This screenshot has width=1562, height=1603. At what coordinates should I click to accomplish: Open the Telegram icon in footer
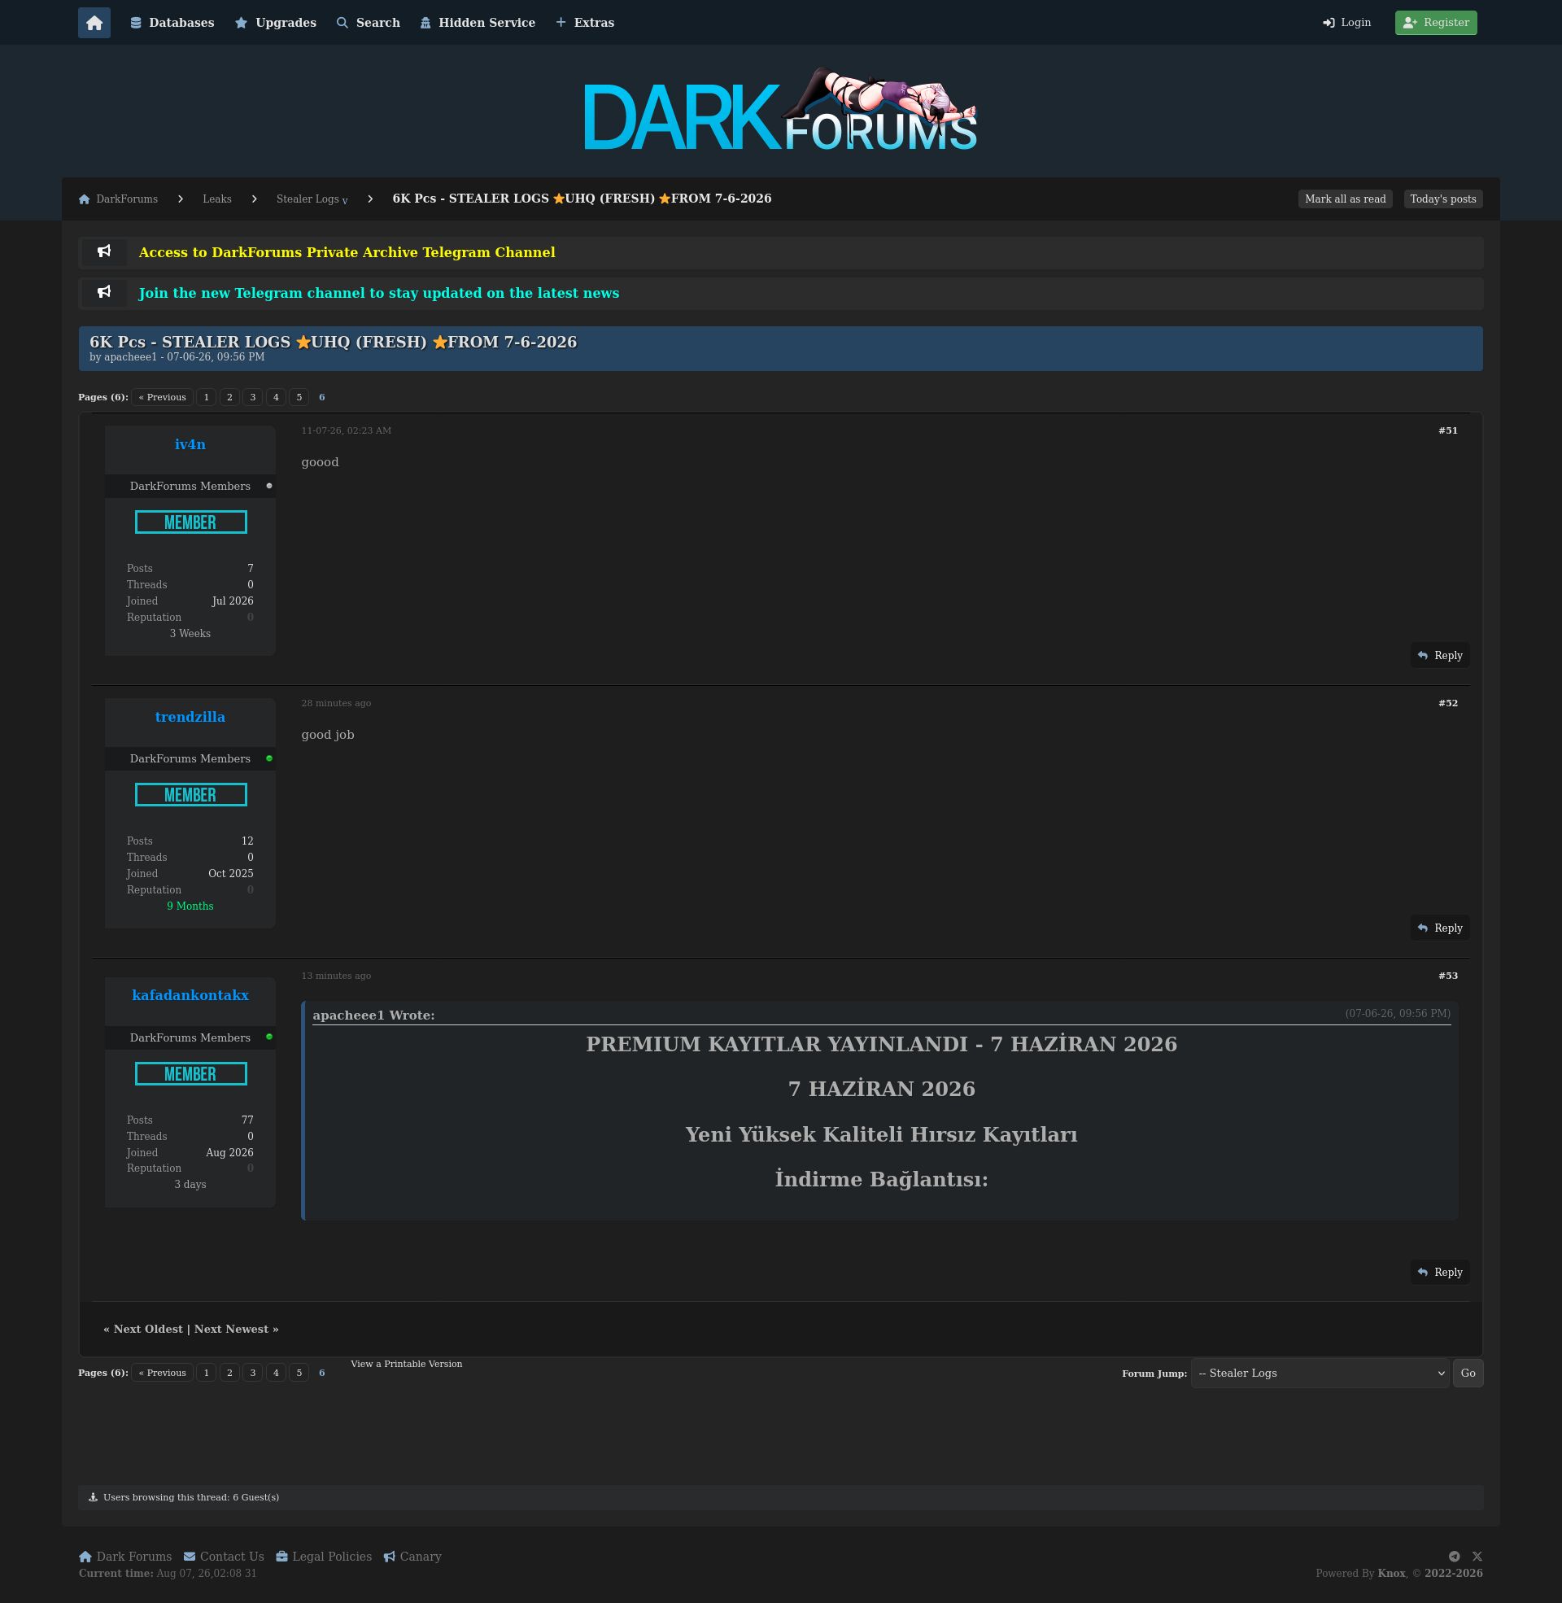tap(1455, 1557)
